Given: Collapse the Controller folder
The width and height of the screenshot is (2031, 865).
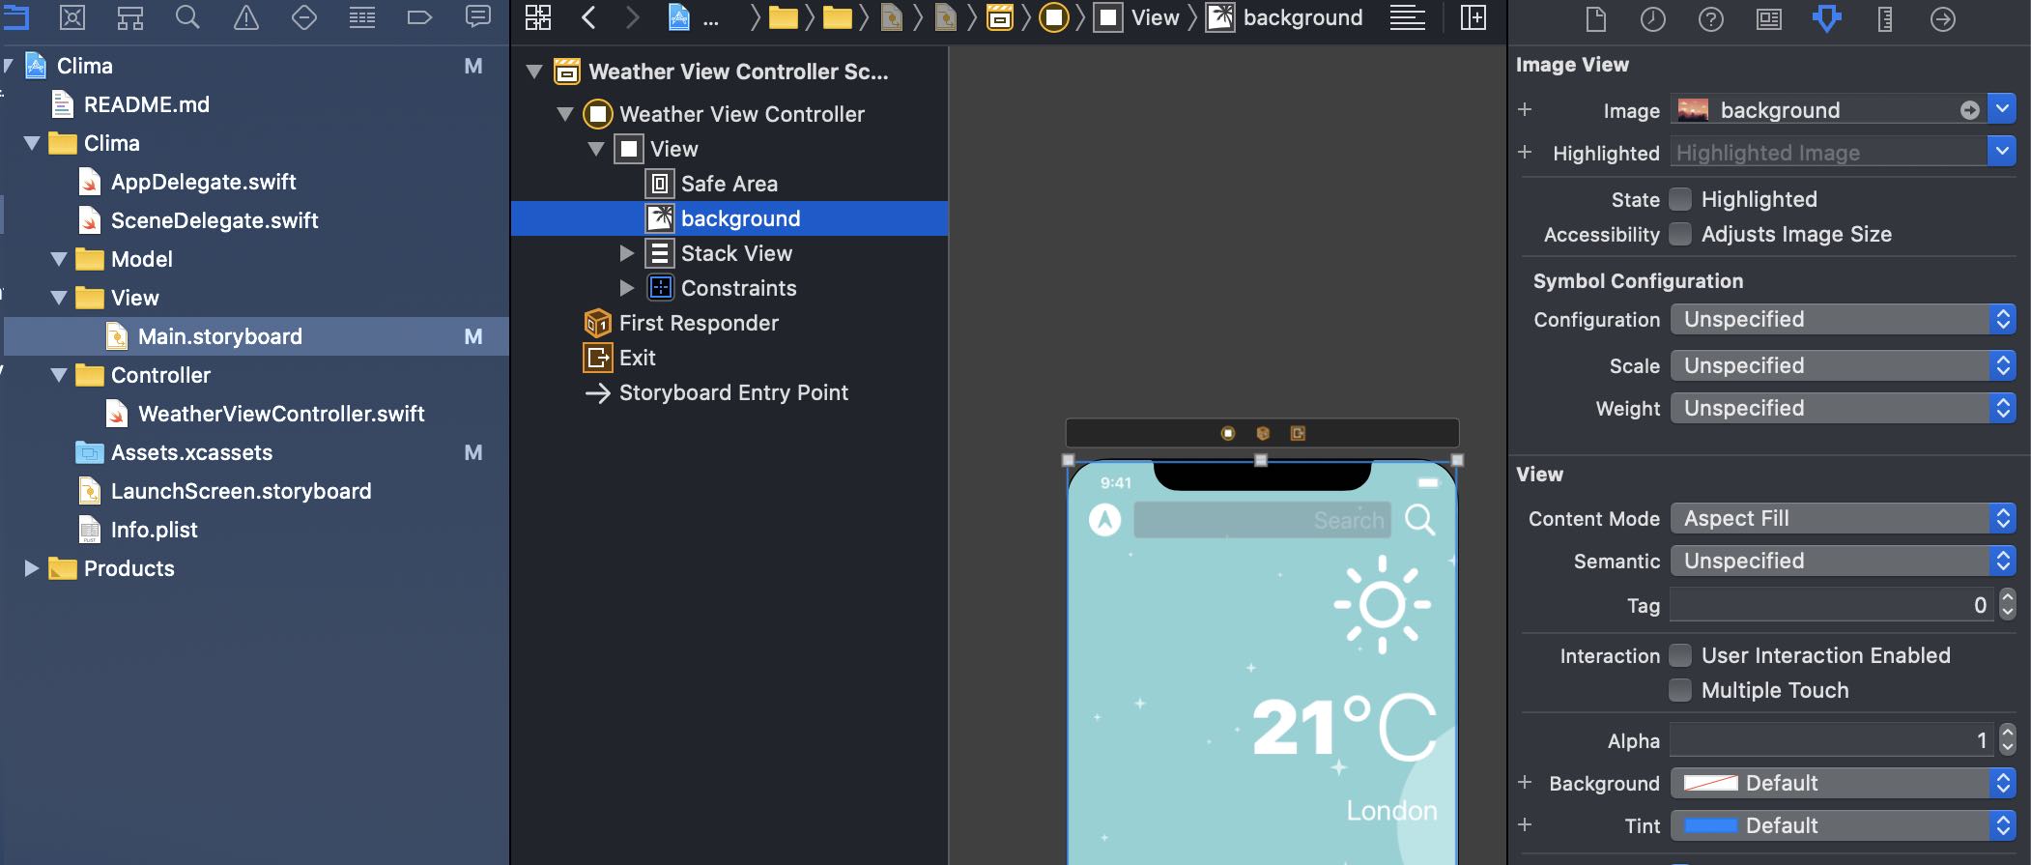Looking at the screenshot, I should 59,375.
